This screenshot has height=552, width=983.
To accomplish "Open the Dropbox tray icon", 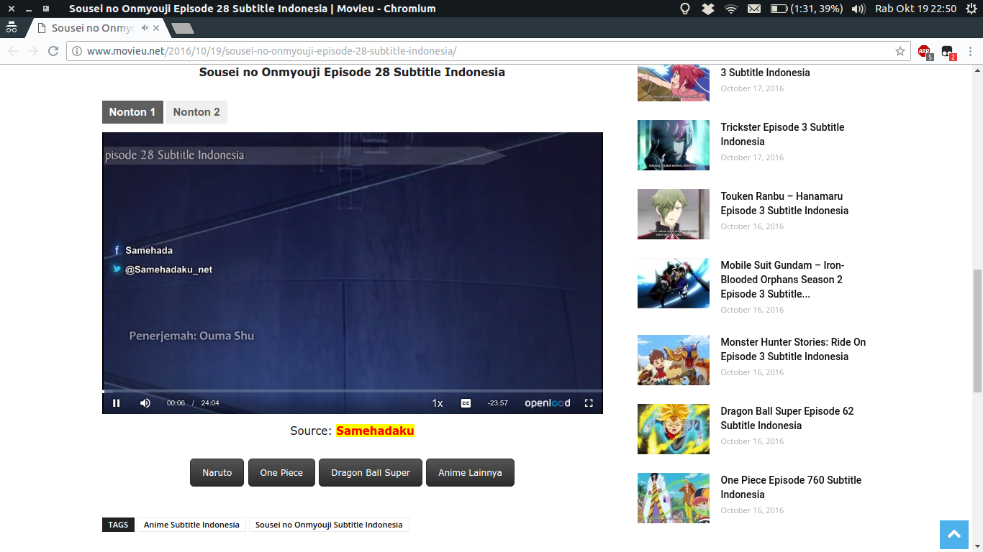I will point(708,9).
